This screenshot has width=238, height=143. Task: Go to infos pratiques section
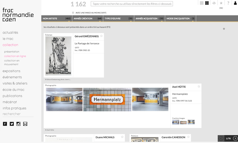pyautogui.click(x=14, y=108)
